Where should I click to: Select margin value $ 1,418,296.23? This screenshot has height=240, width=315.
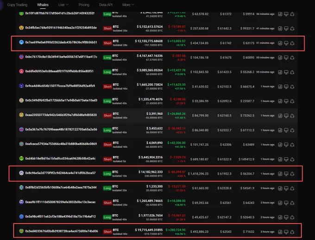[198, 174]
